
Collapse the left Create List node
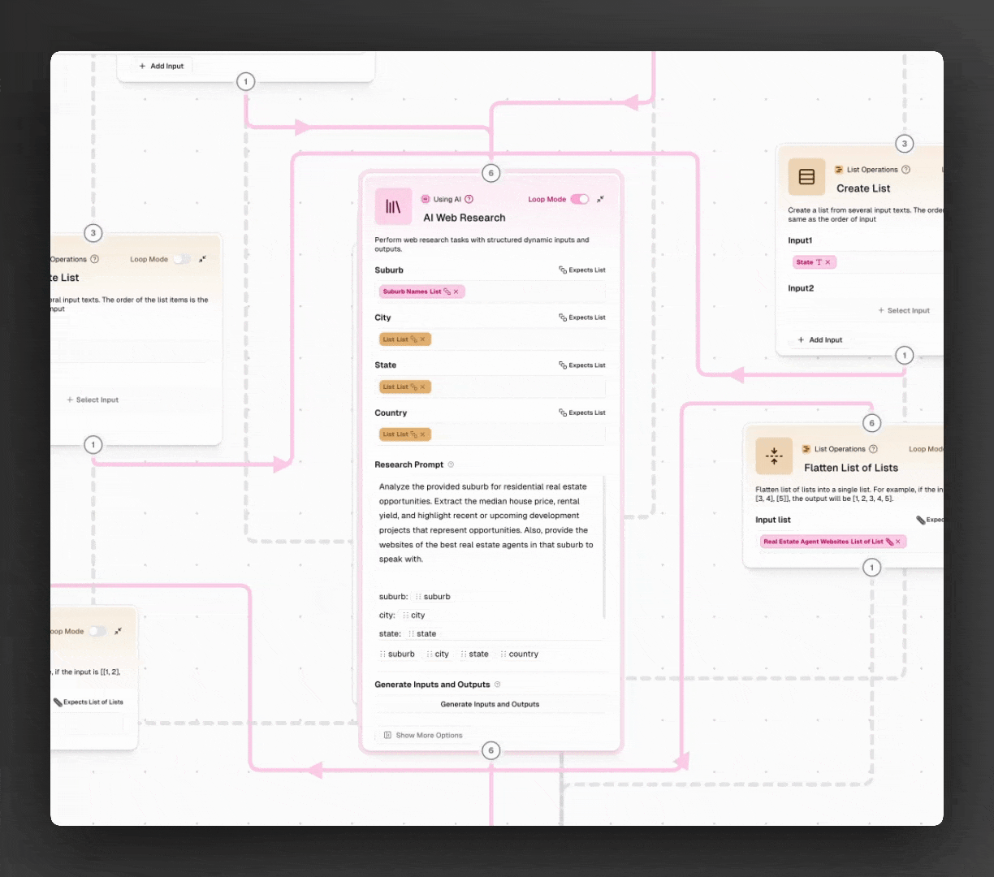click(x=201, y=259)
